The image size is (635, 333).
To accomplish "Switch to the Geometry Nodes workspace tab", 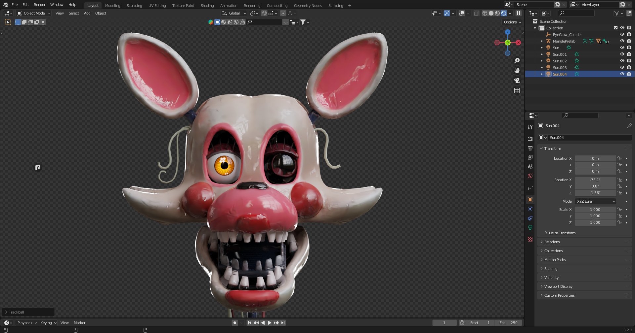I will [x=308, y=6].
